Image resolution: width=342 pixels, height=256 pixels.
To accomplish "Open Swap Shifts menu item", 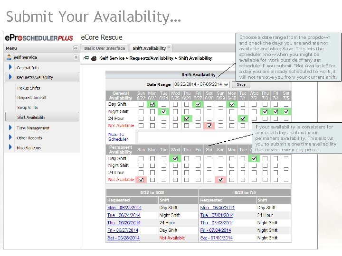I will pos(28,107).
